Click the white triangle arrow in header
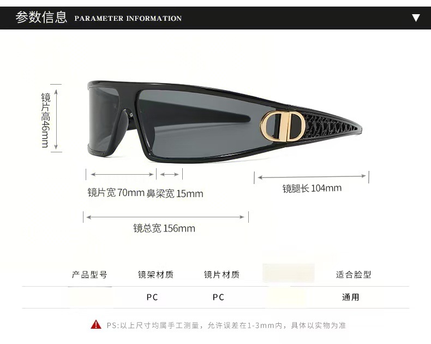This screenshot has height=344, width=431. click(416, 18)
